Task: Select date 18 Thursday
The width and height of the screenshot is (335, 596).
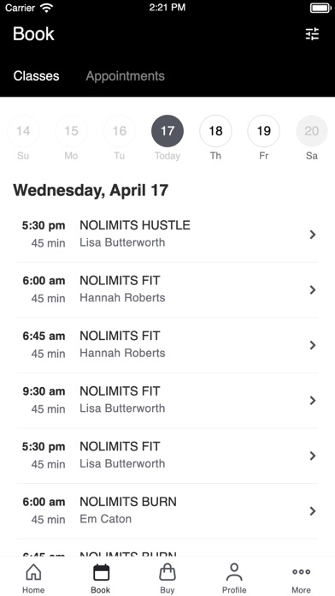Action: [215, 131]
